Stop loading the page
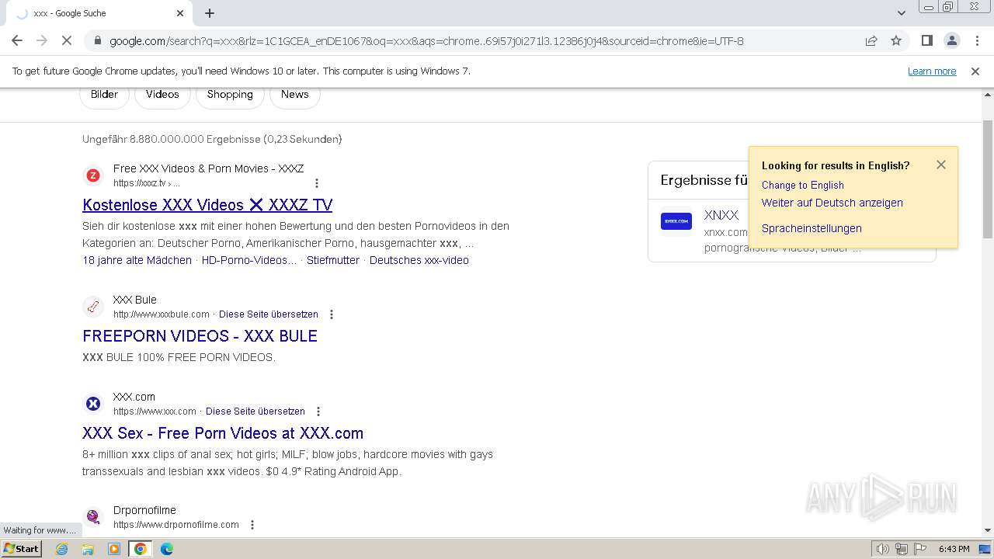 pos(66,40)
